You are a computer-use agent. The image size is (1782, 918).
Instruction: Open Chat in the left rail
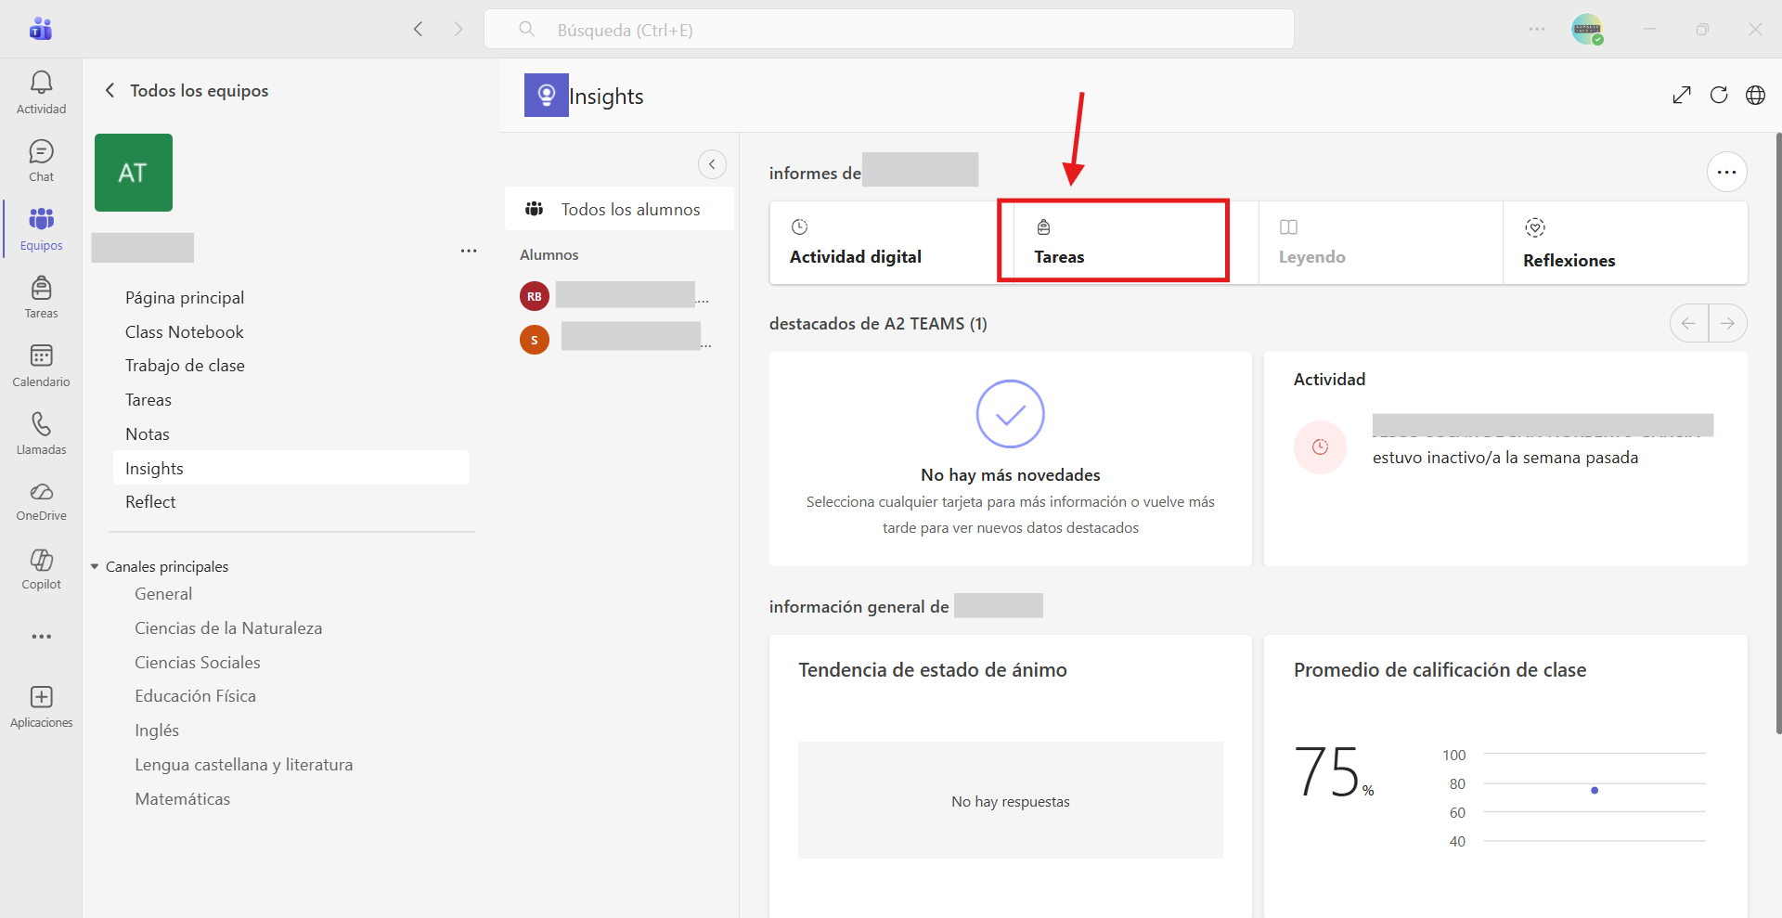(41, 161)
